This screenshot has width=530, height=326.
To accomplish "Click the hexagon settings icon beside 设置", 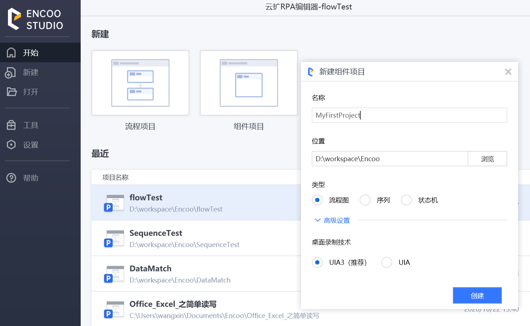I will [x=11, y=145].
